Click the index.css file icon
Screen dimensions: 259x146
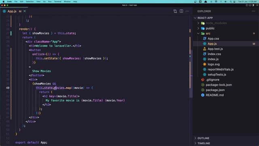click(205, 54)
